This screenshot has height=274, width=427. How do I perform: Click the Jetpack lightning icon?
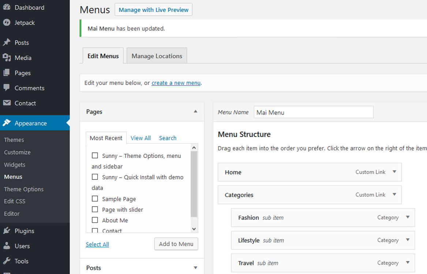click(7, 22)
